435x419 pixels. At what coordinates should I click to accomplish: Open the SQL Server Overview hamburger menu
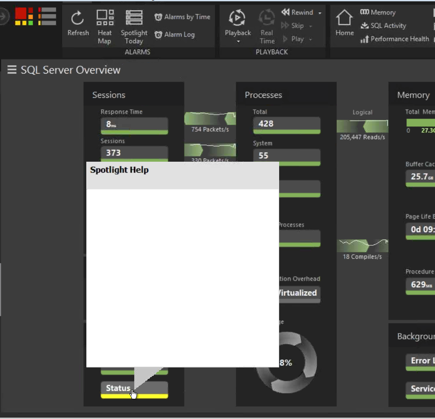12,70
